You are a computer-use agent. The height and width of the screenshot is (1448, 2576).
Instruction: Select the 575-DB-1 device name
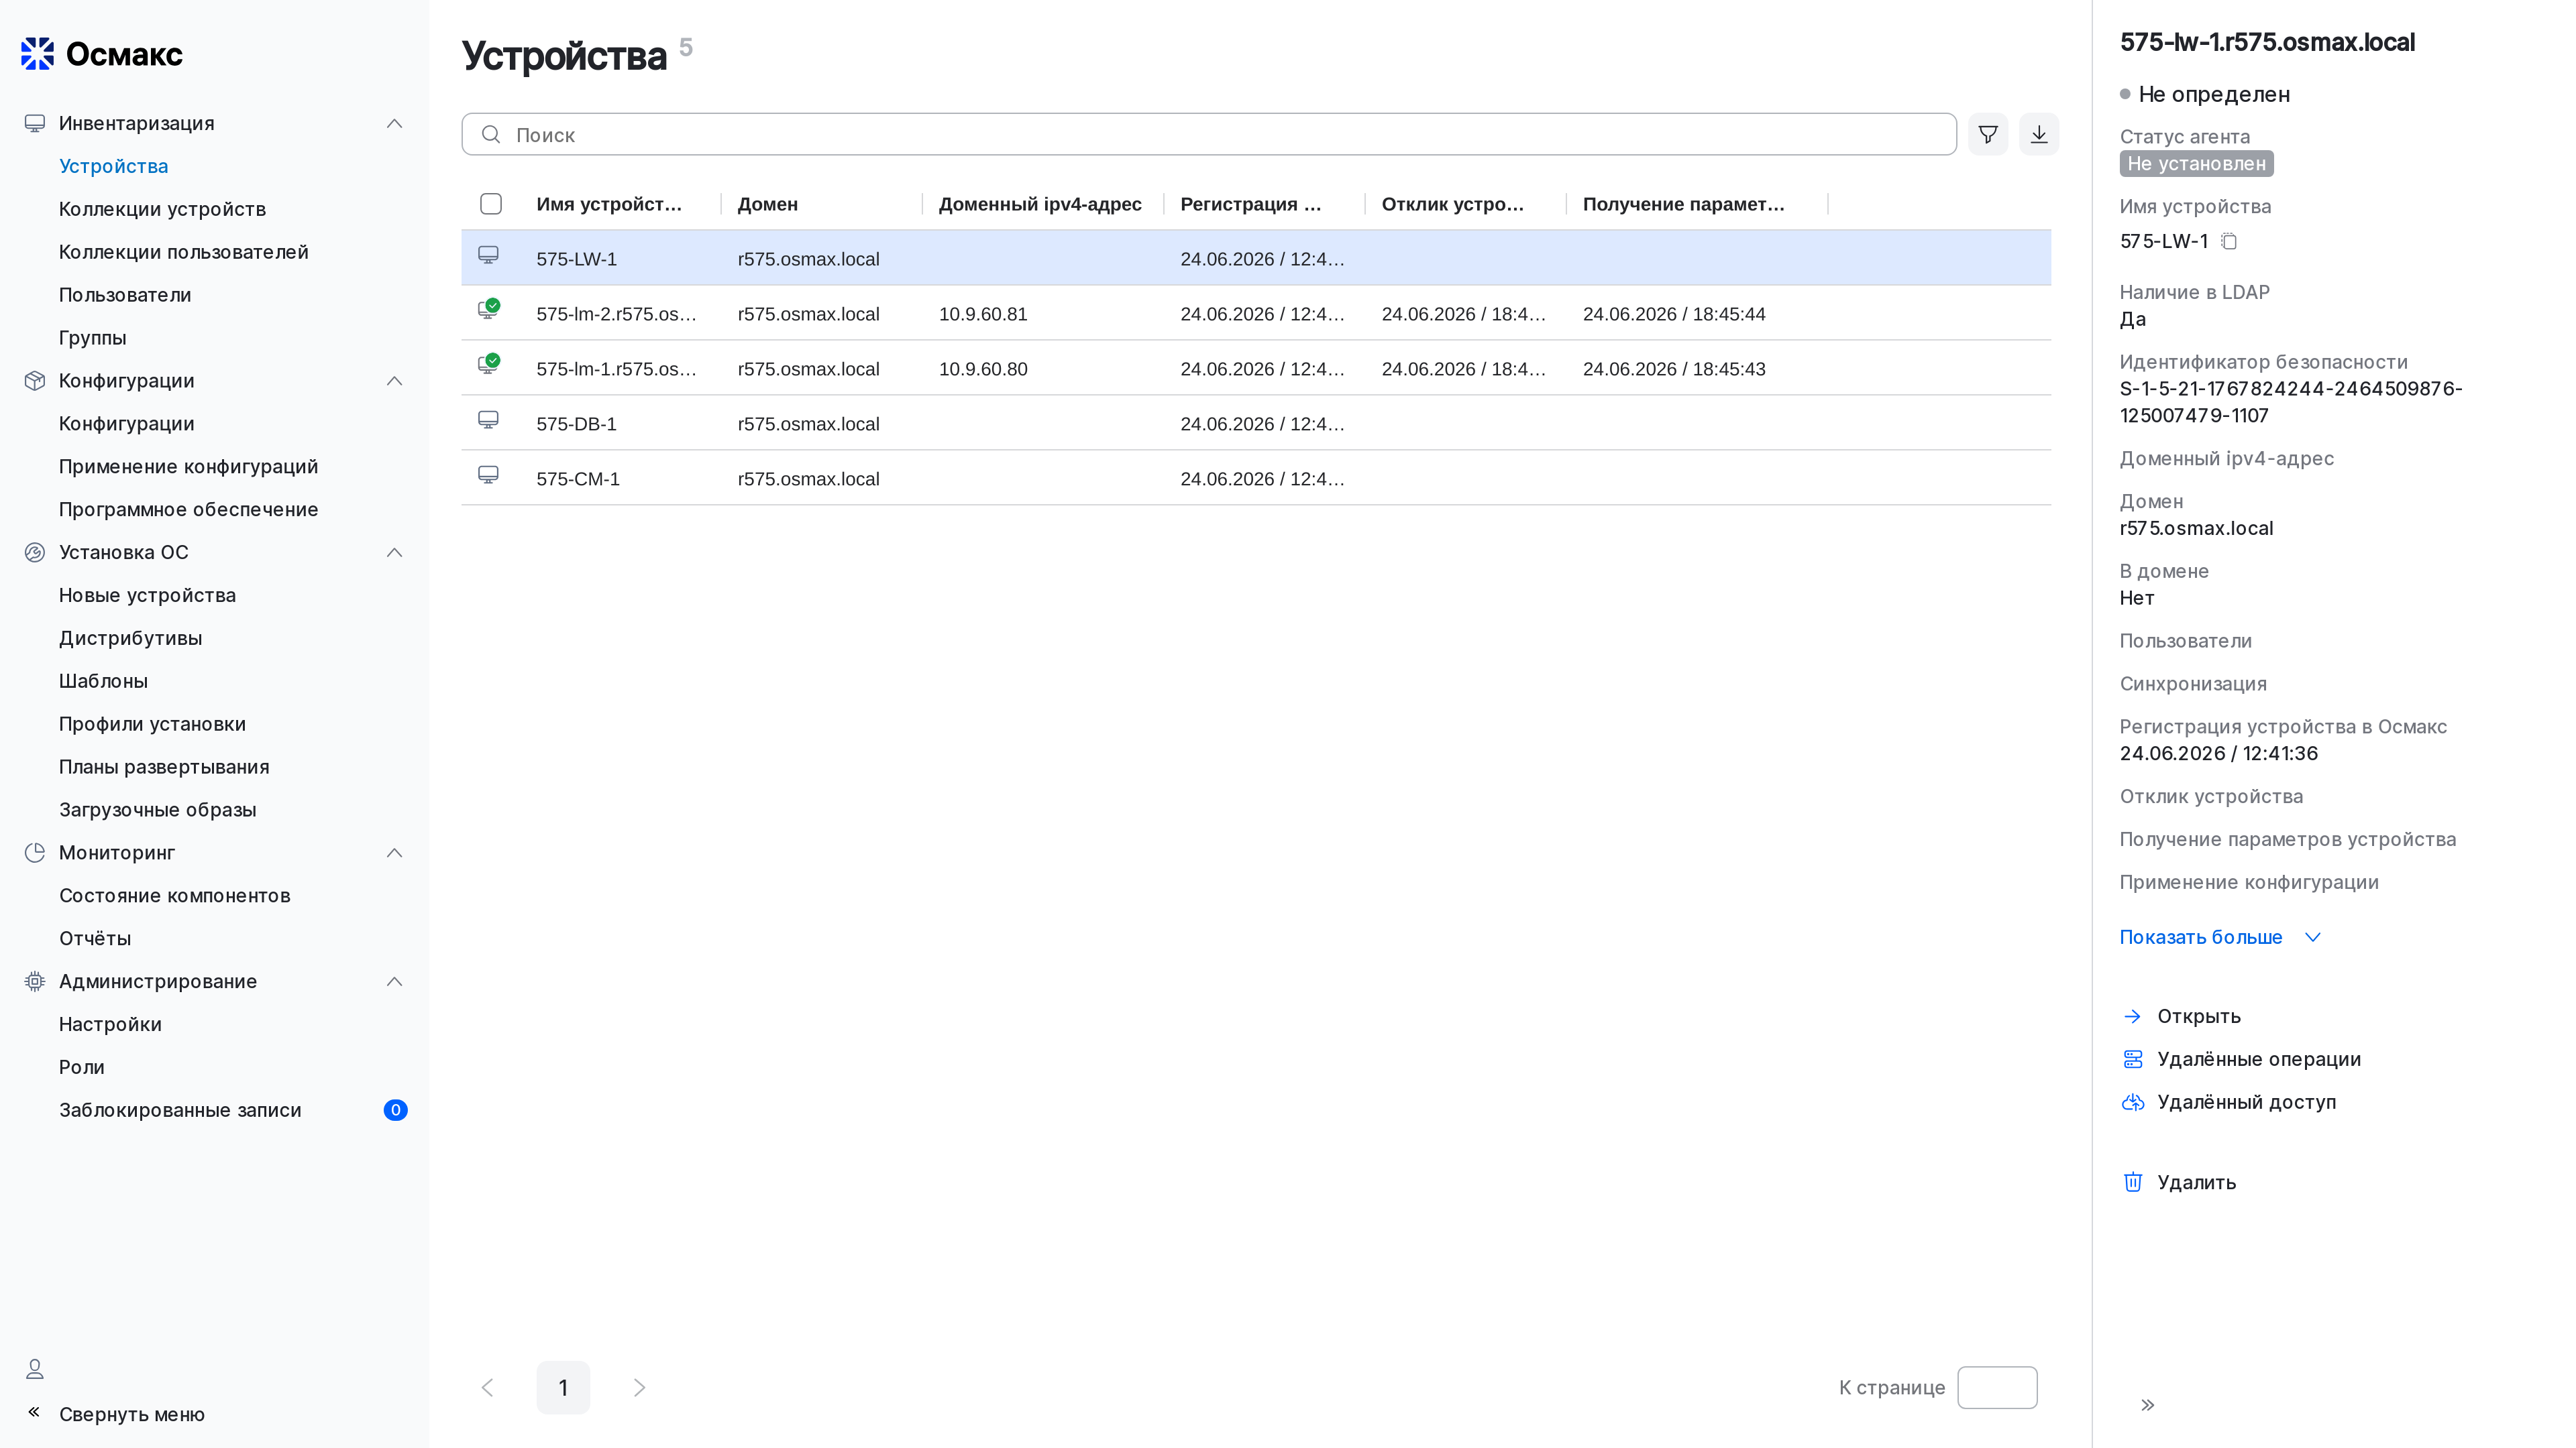point(576,424)
